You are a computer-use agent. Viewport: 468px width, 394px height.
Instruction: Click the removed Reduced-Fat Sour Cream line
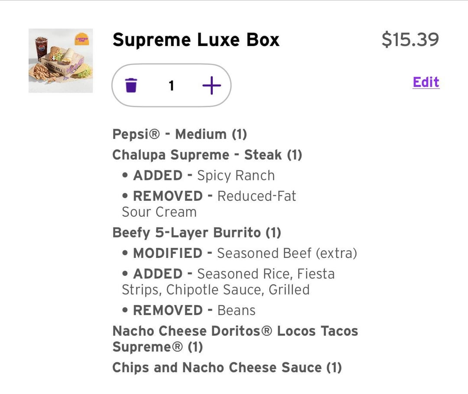[209, 204]
